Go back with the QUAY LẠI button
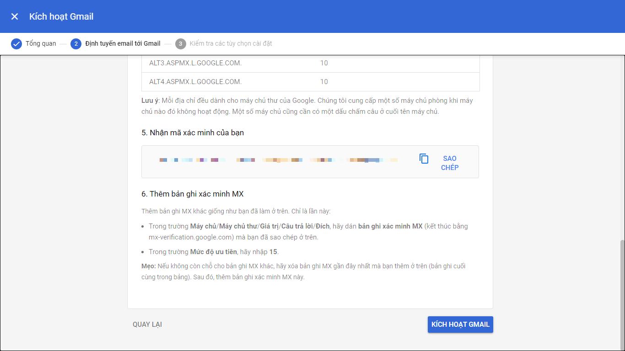This screenshot has width=625, height=351. tap(147, 324)
